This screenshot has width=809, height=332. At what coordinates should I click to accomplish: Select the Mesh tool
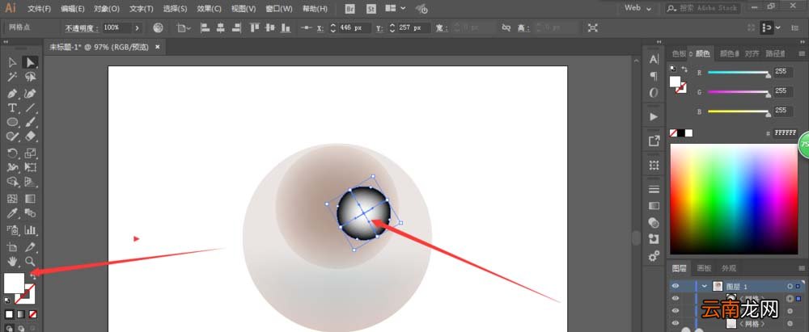[x=12, y=199]
